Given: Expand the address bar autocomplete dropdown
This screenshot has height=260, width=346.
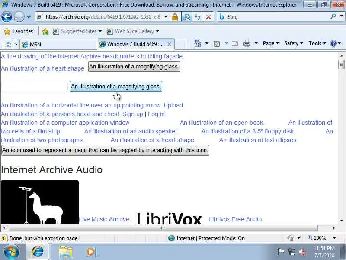Looking at the screenshot, I should 166,17.
